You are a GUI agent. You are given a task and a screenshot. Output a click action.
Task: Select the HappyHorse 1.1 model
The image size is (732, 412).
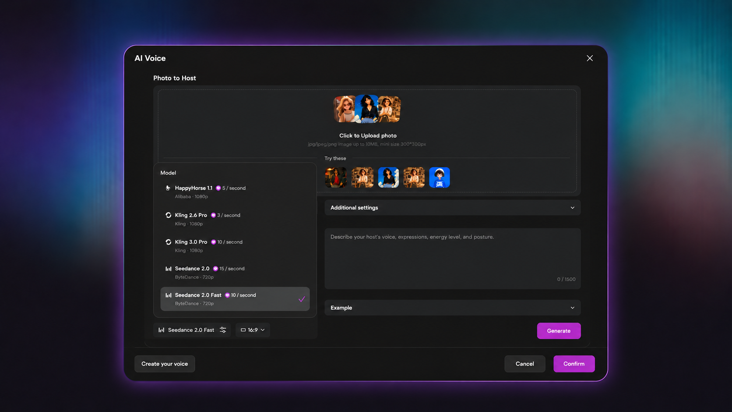(235, 192)
